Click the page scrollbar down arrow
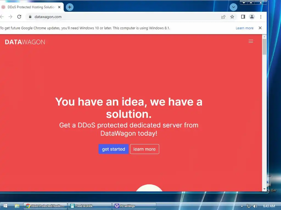This screenshot has height=210, width=281. 264,189
